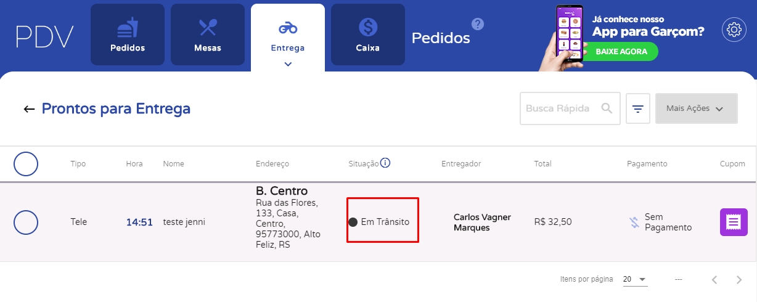Go to the Caixa tab
The width and height of the screenshot is (757, 302).
pos(368,35)
